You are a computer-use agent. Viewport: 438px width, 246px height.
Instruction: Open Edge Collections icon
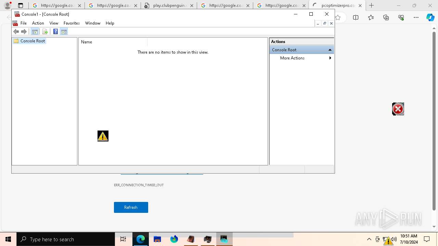[x=386, y=17]
